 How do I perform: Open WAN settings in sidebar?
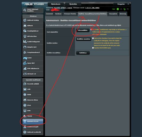click(33, 95)
